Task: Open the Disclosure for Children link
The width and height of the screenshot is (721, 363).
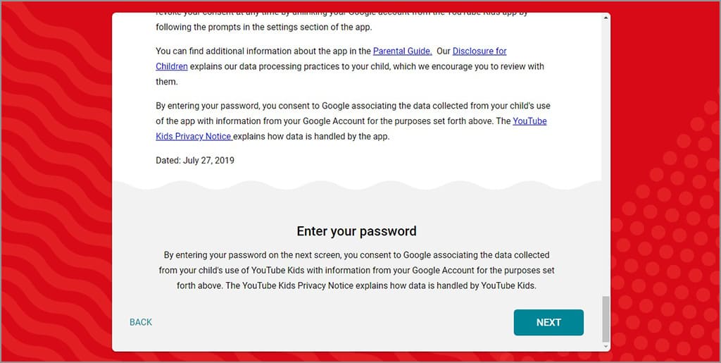Action: 479,51
